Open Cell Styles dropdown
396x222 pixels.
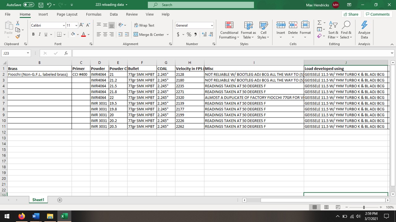263,30
